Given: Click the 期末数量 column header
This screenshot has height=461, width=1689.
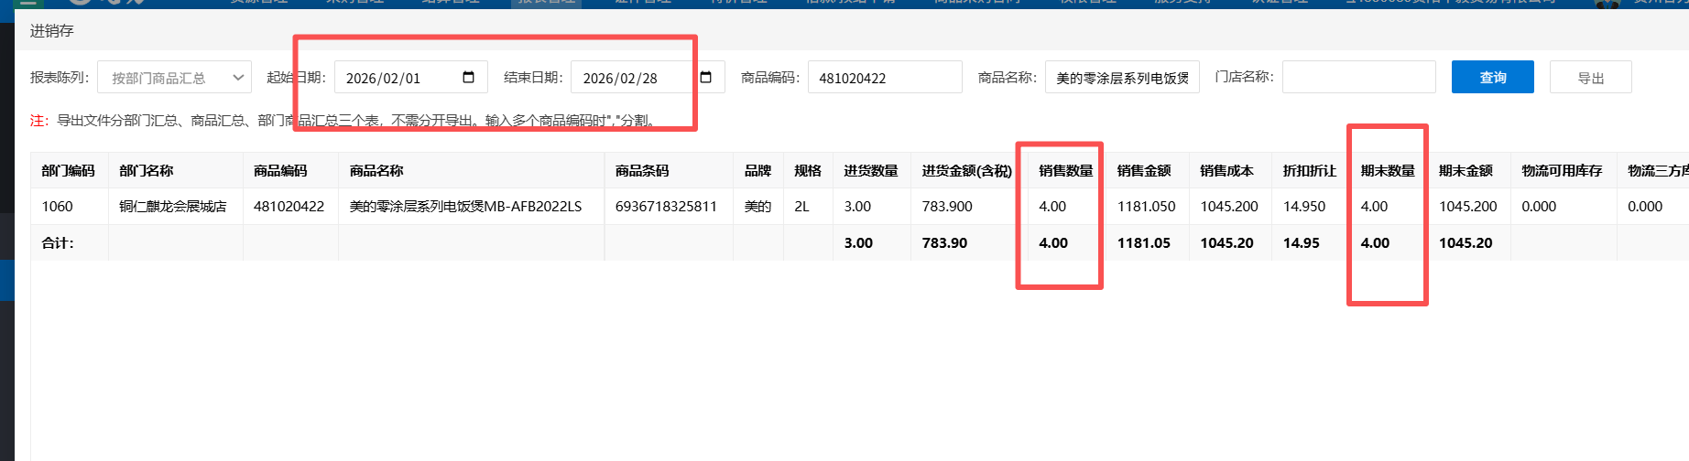Looking at the screenshot, I should pyautogui.click(x=1387, y=171).
